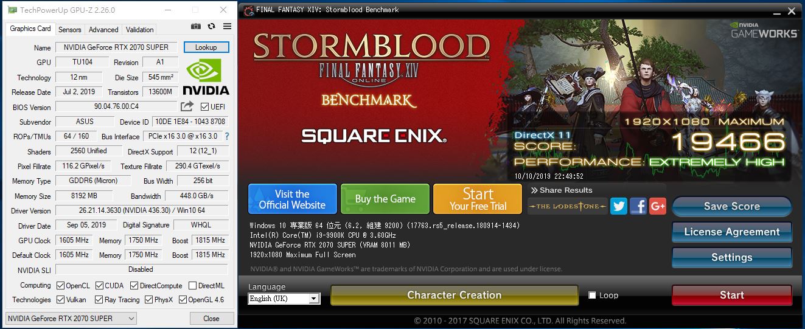Share results on Twitter icon
Viewport: 805px width, 329px height.
pos(619,206)
